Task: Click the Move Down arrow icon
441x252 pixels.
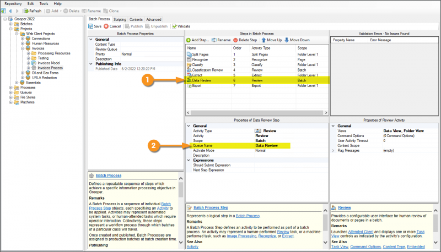Action: pyautogui.click(x=287, y=40)
